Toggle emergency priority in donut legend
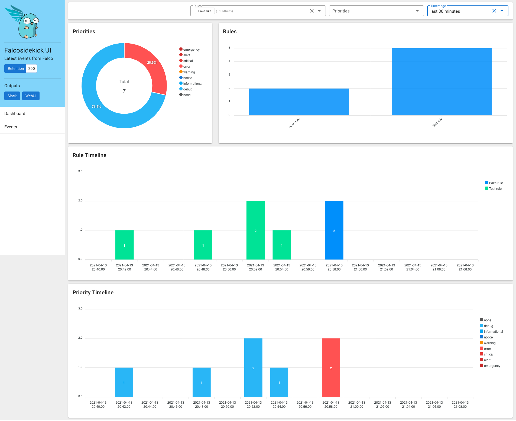This screenshot has width=516, height=421. pos(189,49)
